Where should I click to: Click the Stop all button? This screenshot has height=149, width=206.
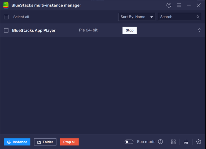tap(69, 142)
